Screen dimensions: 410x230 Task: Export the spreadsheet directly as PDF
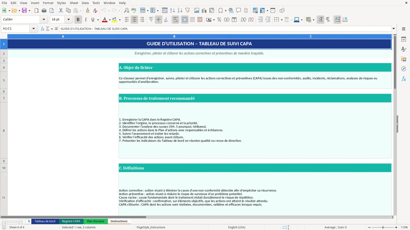[x=37, y=10]
